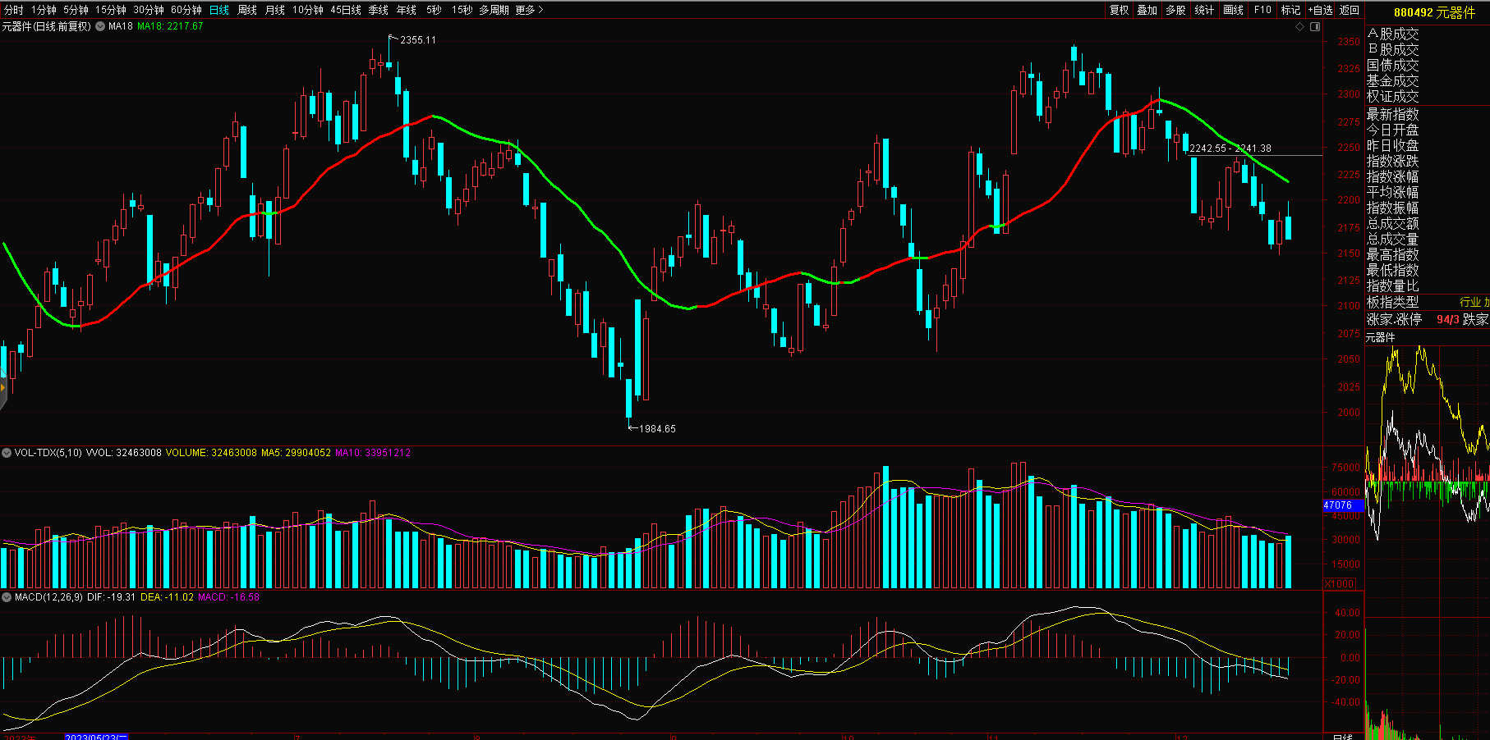
Task: Open the 多周期 multi-period view
Action: pos(494,10)
